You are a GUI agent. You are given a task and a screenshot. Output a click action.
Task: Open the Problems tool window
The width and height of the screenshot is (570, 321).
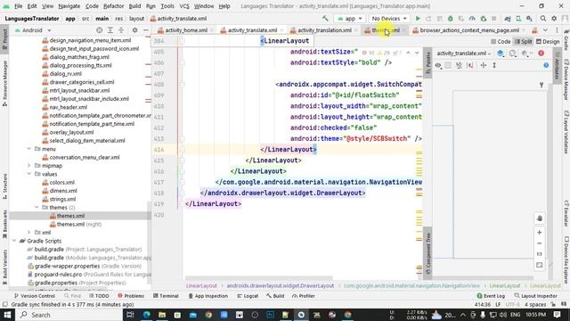[x=131, y=296]
